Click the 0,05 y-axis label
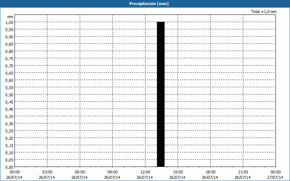 coord(9,160)
